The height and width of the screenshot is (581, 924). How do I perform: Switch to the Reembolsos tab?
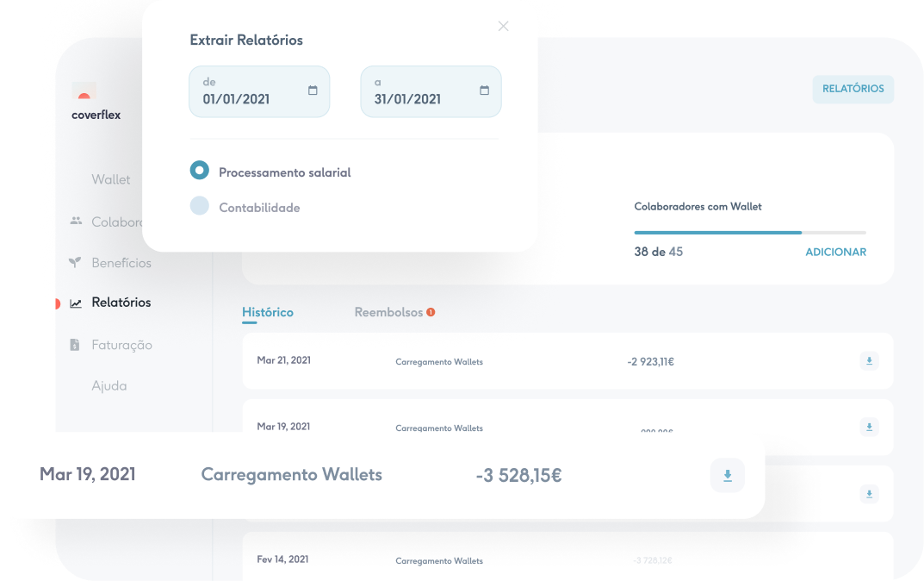(388, 312)
